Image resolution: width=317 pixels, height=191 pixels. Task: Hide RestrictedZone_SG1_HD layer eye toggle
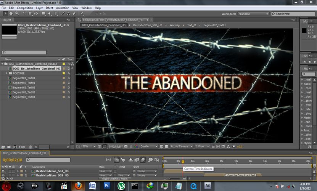click(x=3, y=171)
